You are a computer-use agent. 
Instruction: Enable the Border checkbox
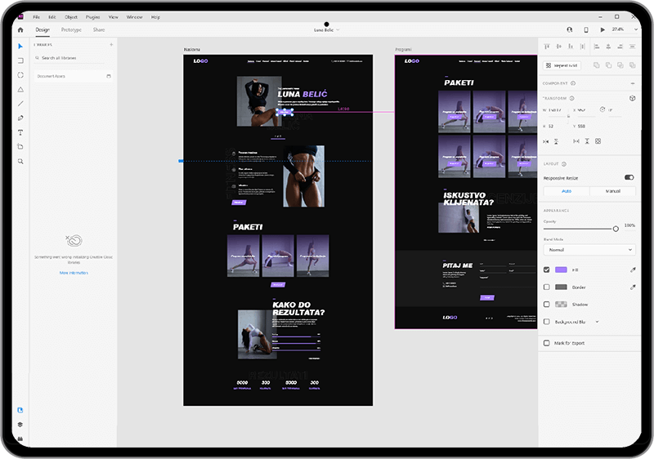tap(546, 287)
